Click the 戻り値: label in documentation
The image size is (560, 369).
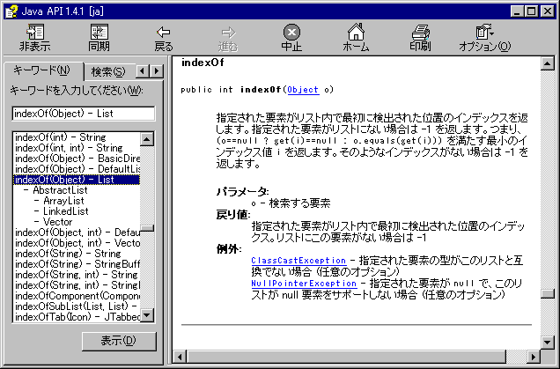(233, 215)
